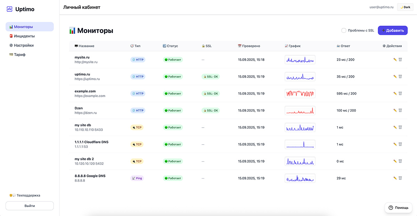Image resolution: width=417 pixels, height=216 pixels.
Task: Click the Добавить button
Action: 393,31
